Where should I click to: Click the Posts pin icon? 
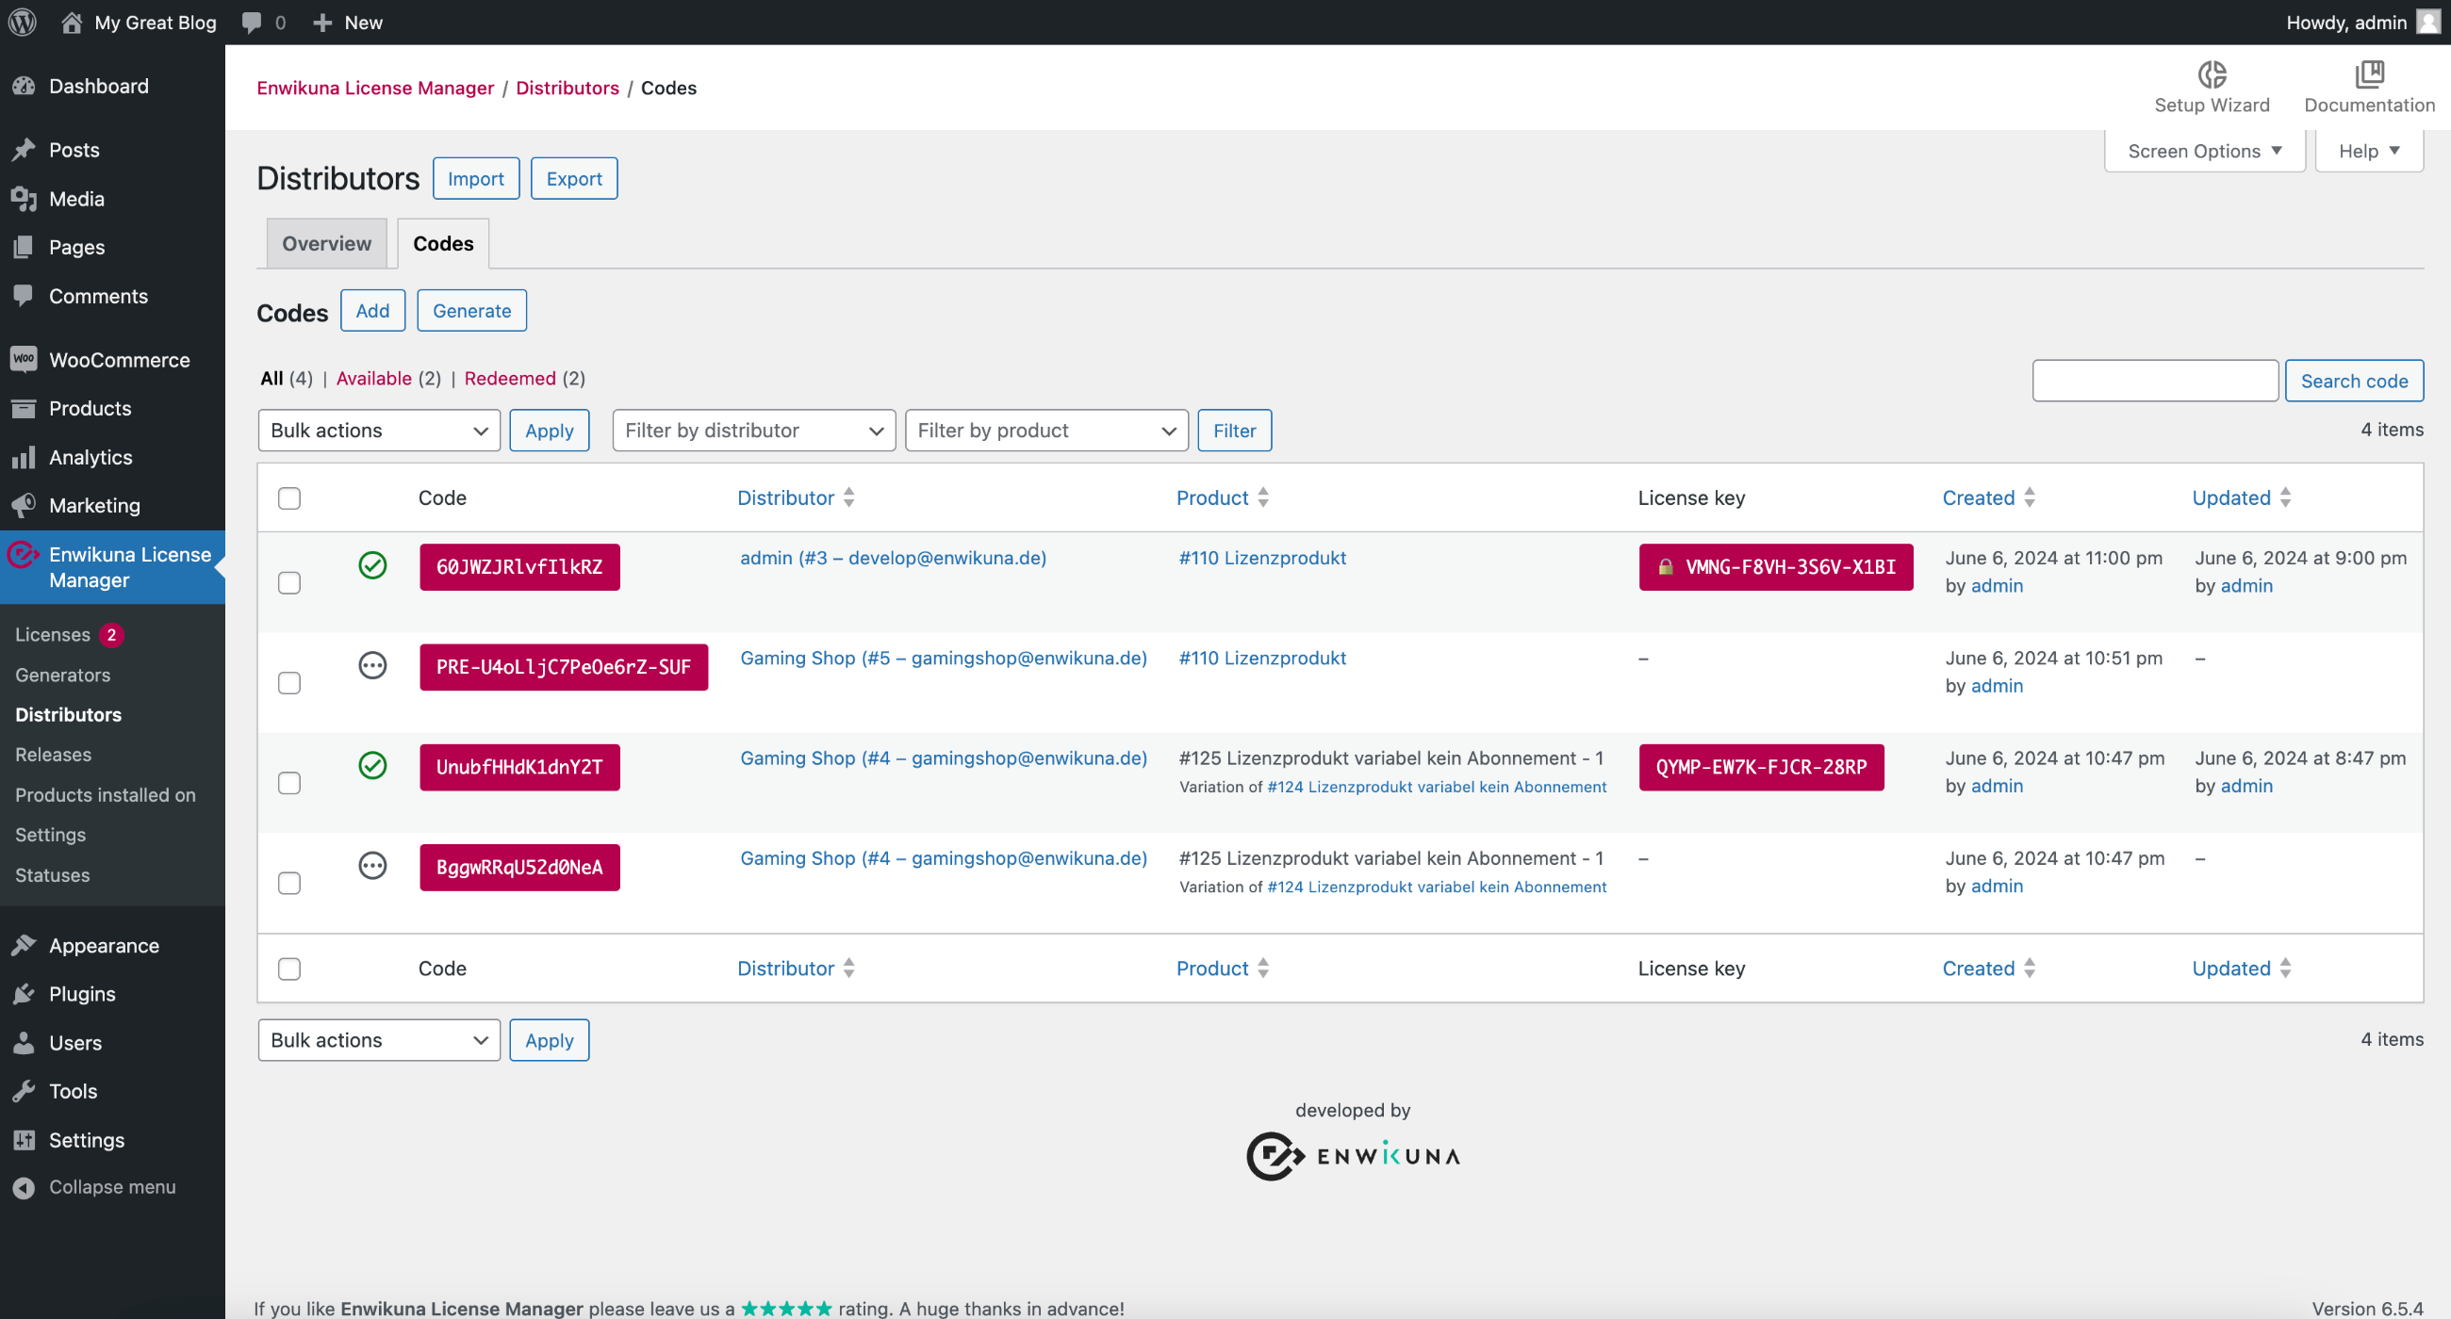tap(24, 150)
